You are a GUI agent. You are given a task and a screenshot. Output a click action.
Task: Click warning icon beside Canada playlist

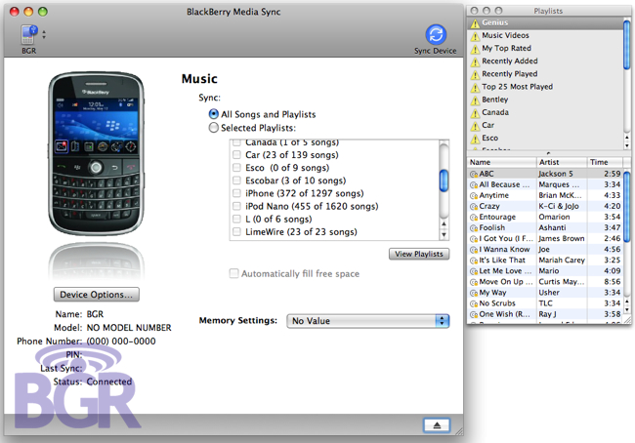(475, 113)
